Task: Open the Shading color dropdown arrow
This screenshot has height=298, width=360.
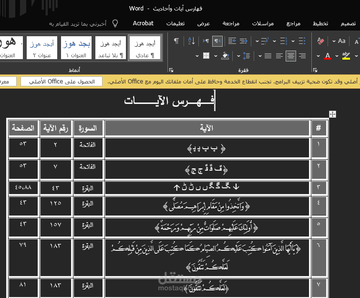Action: tap(216, 56)
